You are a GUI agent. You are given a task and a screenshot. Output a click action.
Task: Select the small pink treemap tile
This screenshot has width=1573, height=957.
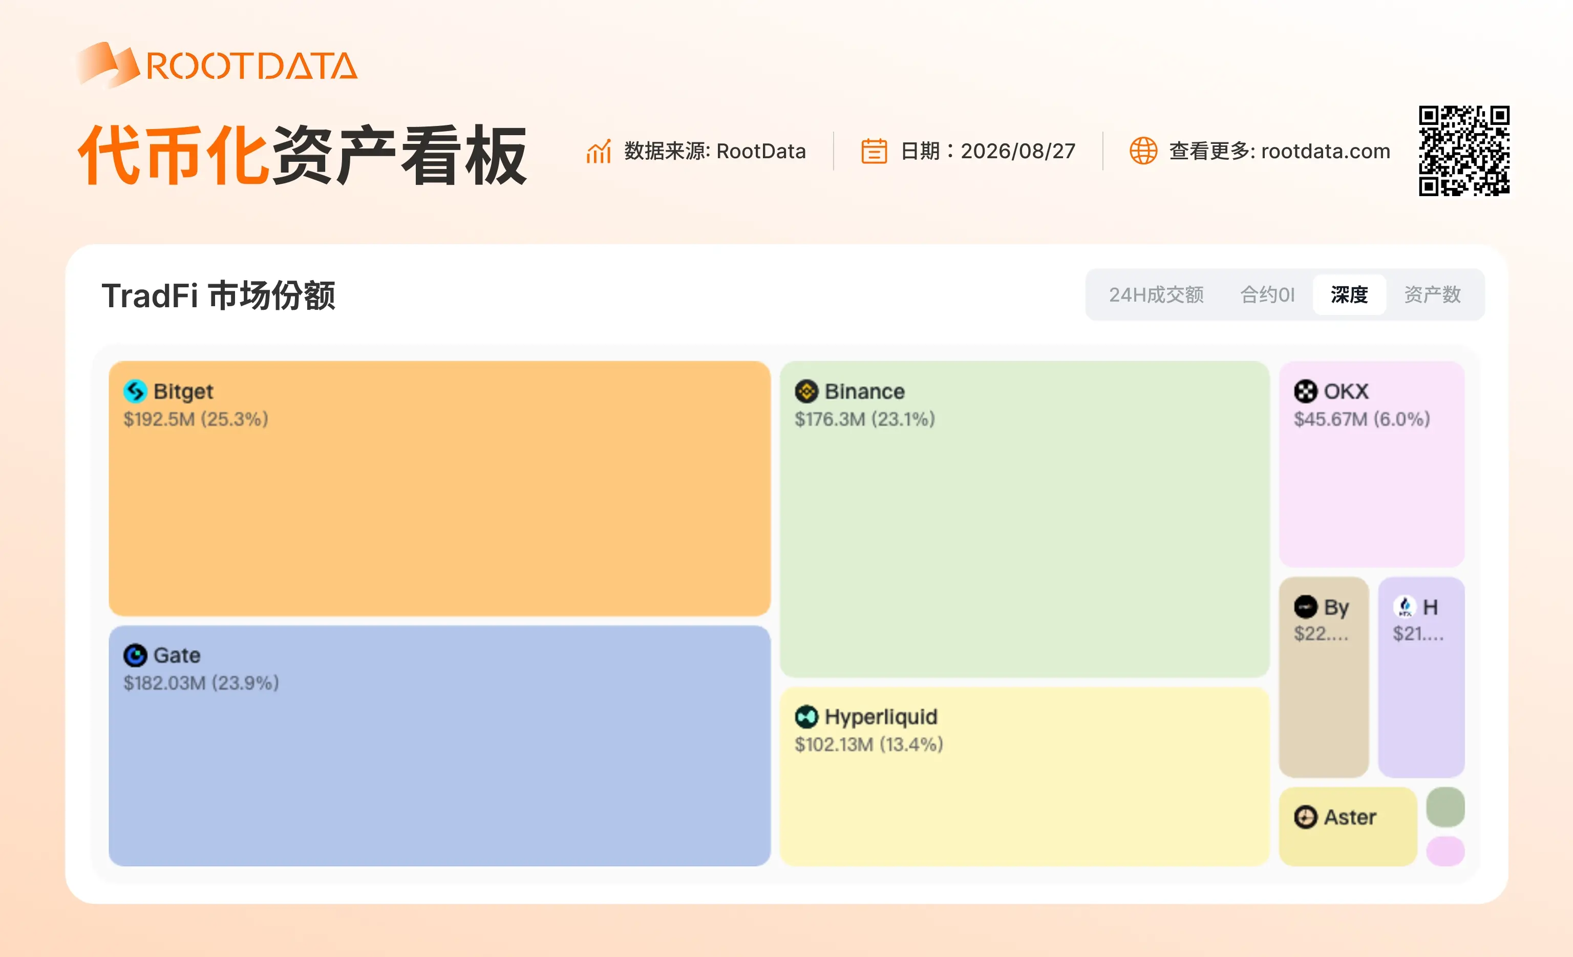[x=1446, y=851]
